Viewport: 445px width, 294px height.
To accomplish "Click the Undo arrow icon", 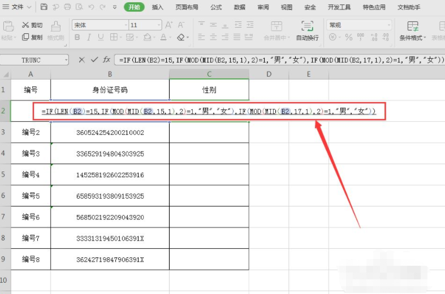I will (91, 7).
